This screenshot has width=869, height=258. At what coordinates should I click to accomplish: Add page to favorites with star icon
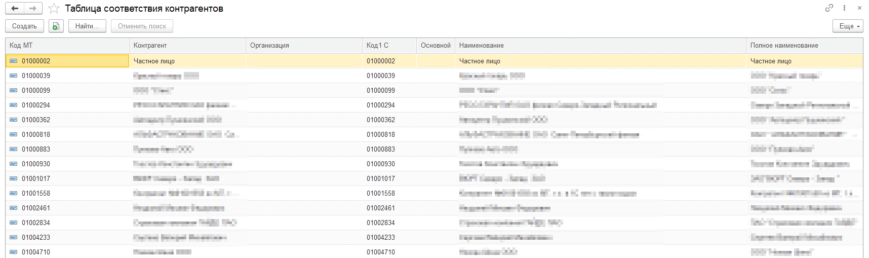[x=54, y=9]
